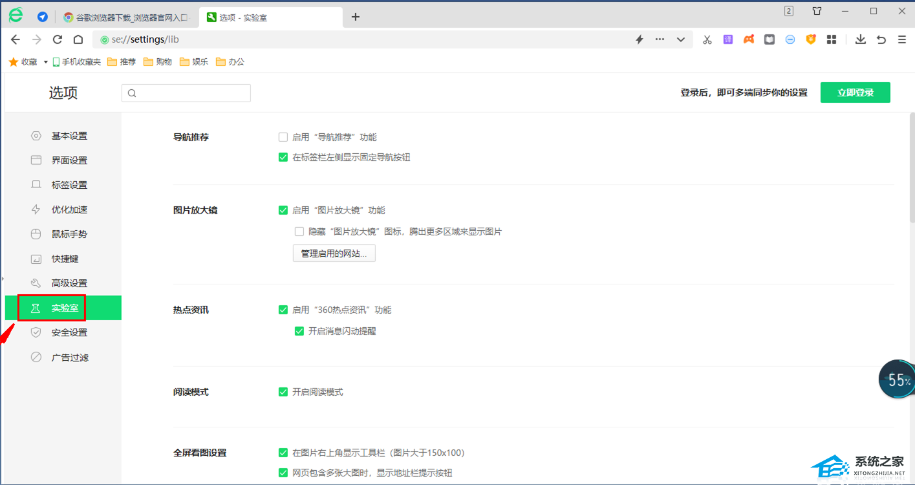Expand the address bar dropdown chevron
The height and width of the screenshot is (485, 915).
(x=680, y=39)
